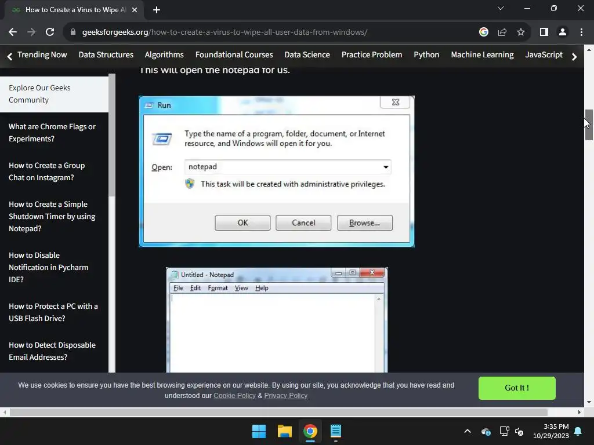Open OneDrive cloud tray icon

[486, 431]
